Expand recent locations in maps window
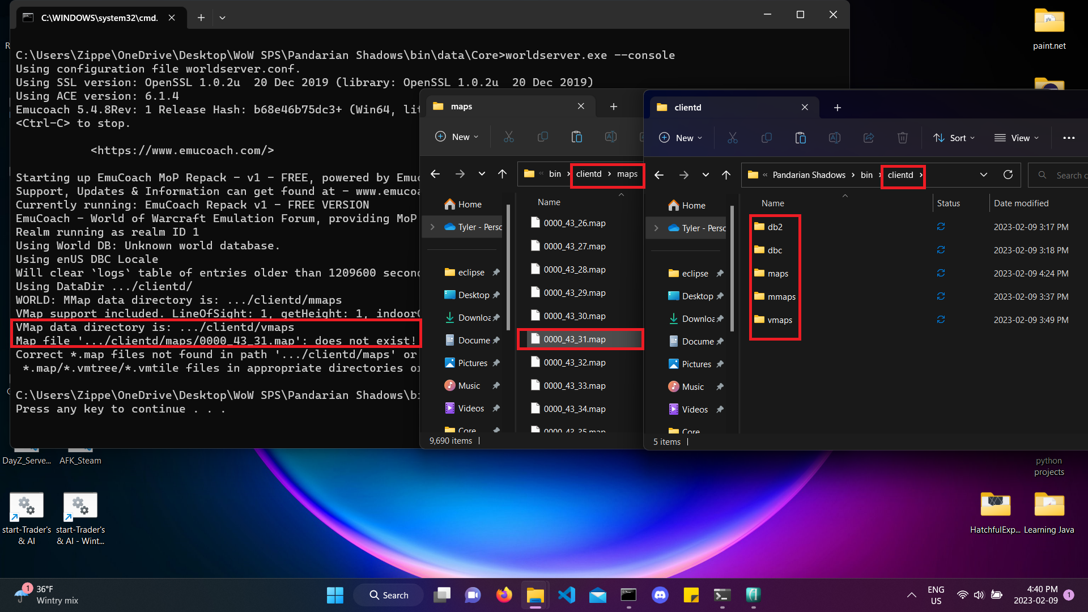 [482, 174]
